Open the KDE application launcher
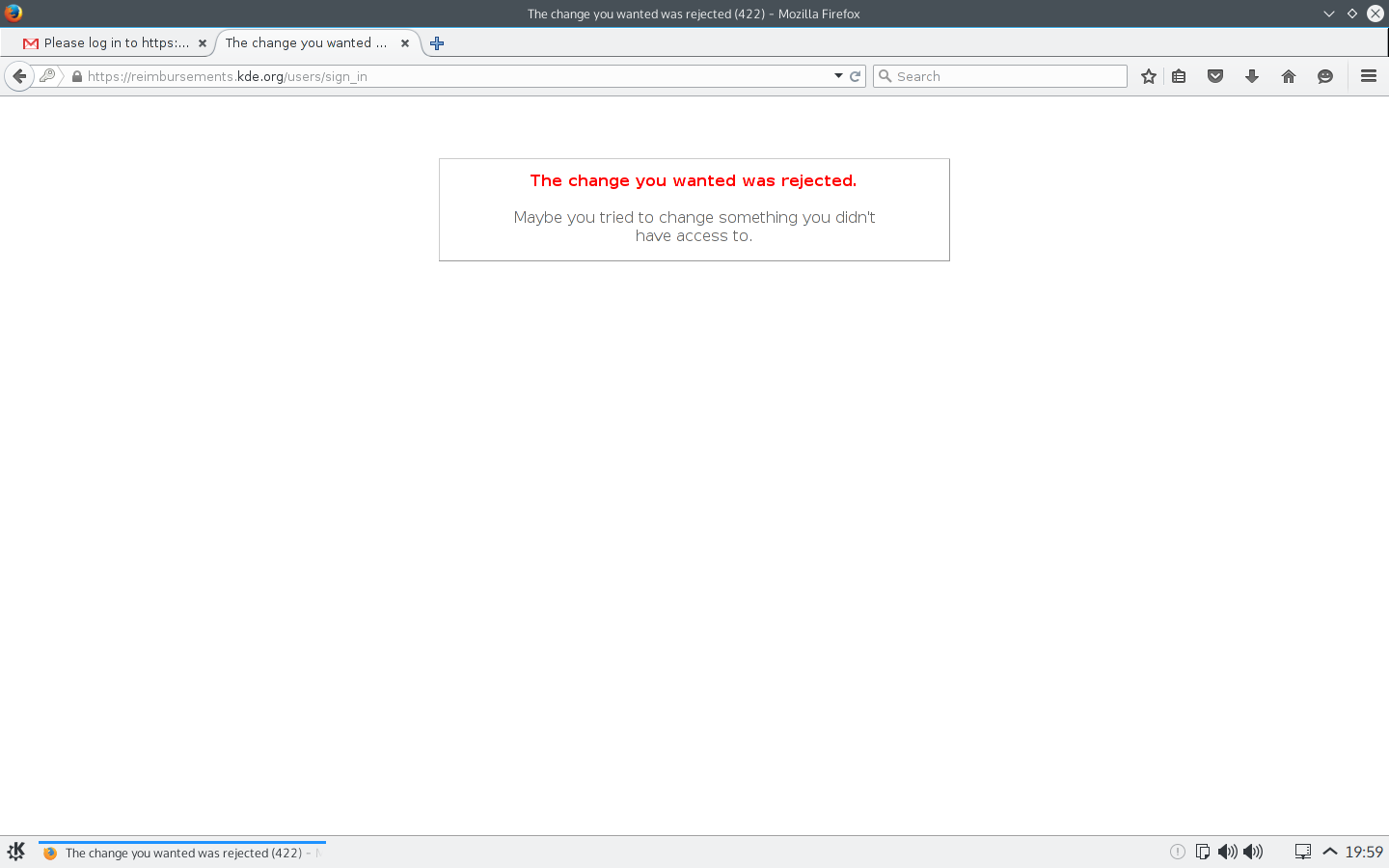1389x868 pixels. pyautogui.click(x=16, y=852)
